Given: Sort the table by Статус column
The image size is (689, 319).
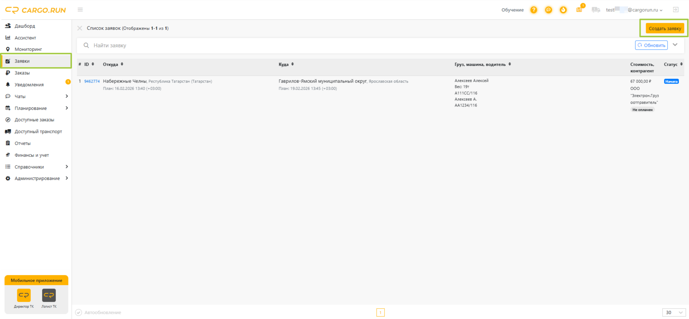Looking at the screenshot, I should click(x=673, y=64).
